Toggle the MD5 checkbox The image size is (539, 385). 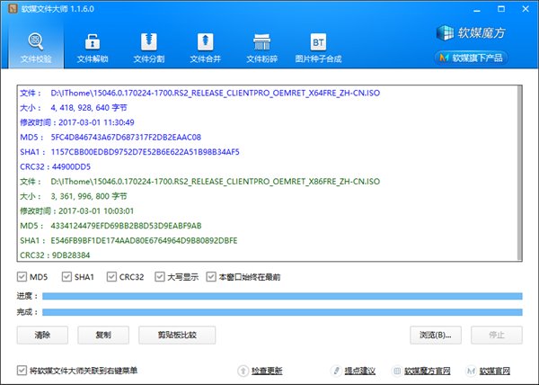[x=22, y=277]
